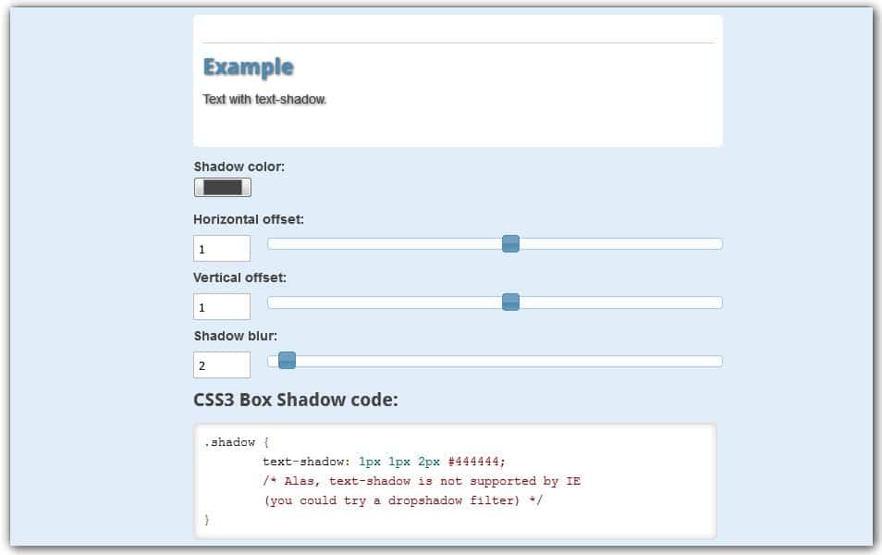
Task: Click the Shadow blur slider handle
Action: point(287,361)
